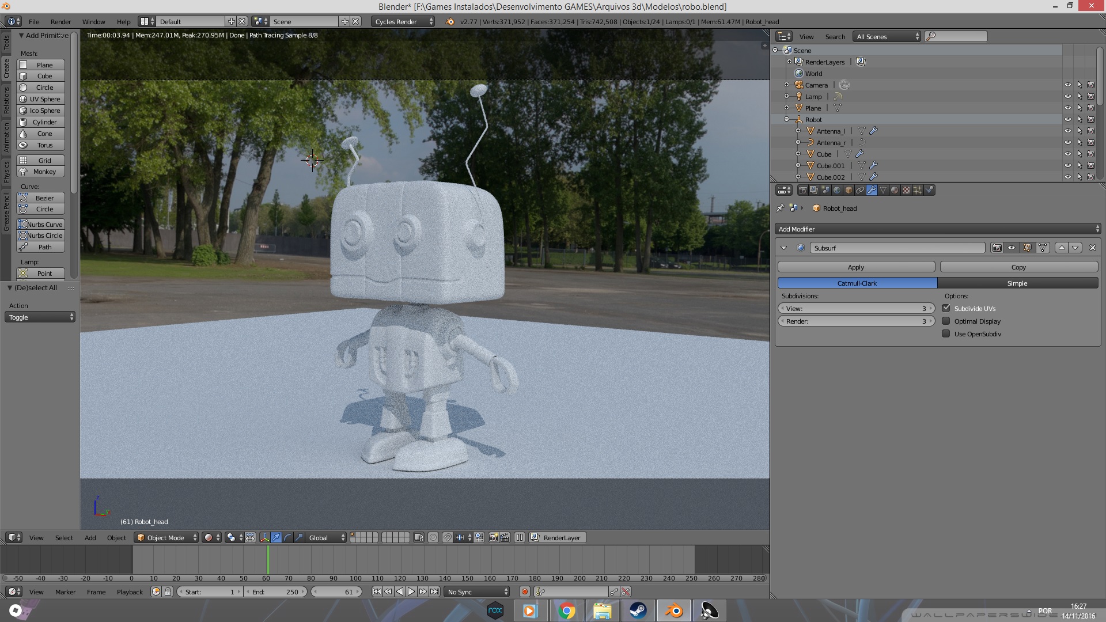This screenshot has width=1106, height=622.
Task: Toggle Subsurf modifier viewport visibility (eye)
Action: point(1012,248)
